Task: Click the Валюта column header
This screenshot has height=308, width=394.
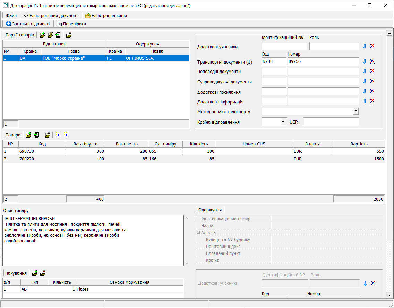Action: coord(313,144)
